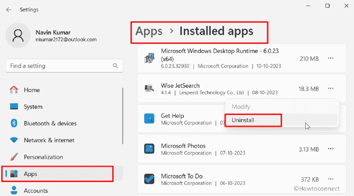Click the Microsoft To Do app icon
The image size is (354, 196).
tap(149, 179)
